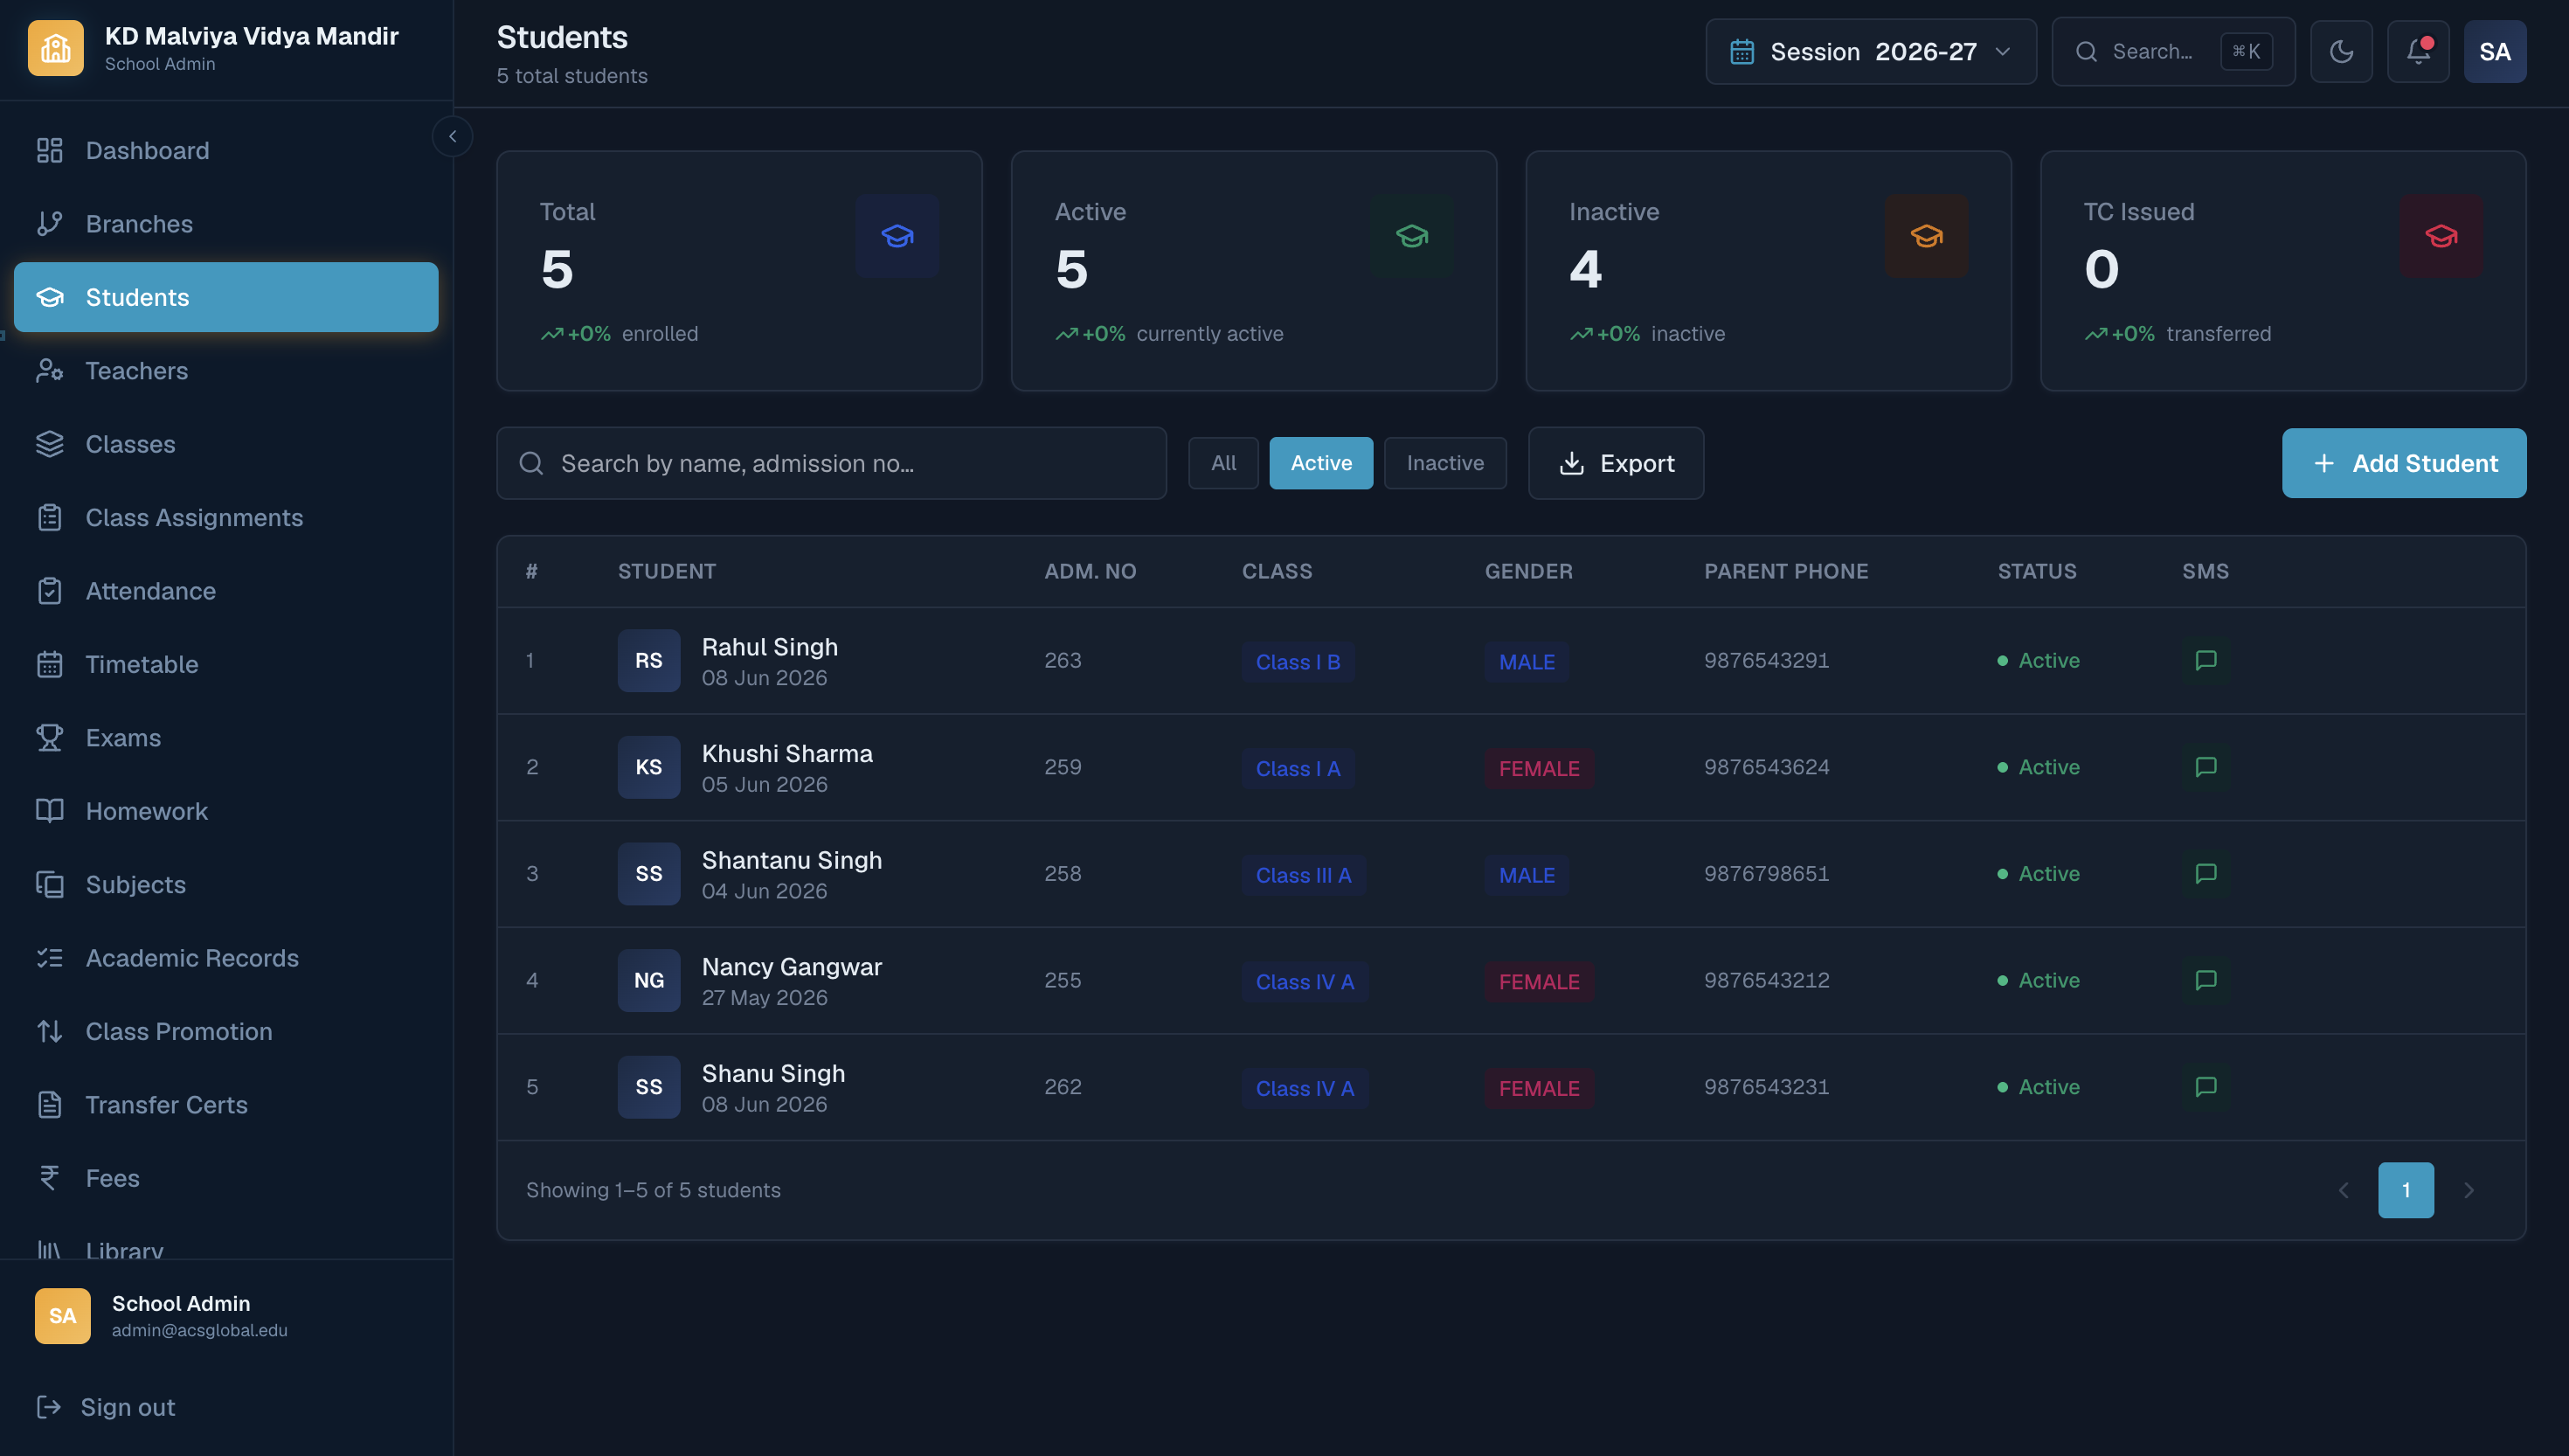Focus the student name search field
Viewport: 2569px width, 1456px height.
click(x=832, y=463)
